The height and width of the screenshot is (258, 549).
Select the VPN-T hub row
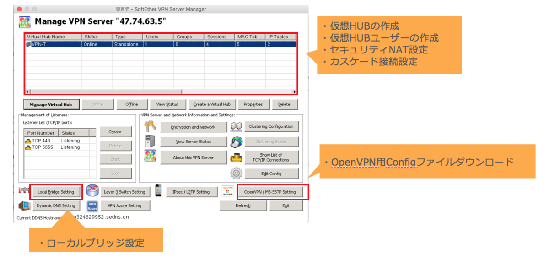tap(161, 44)
